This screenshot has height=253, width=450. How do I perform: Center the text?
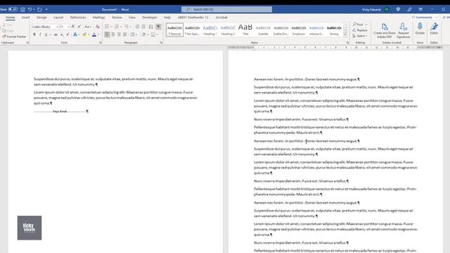click(x=113, y=34)
